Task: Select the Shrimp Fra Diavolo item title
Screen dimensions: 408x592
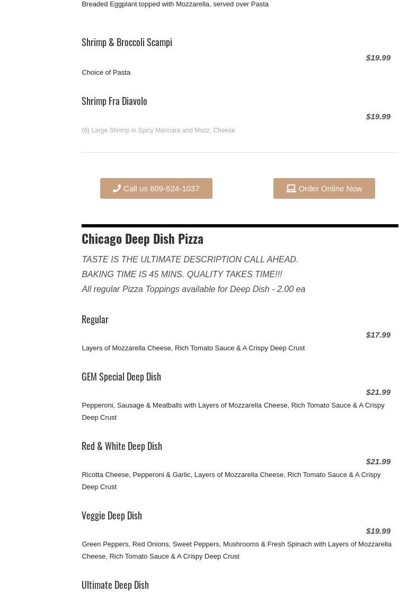Action: [x=114, y=101]
